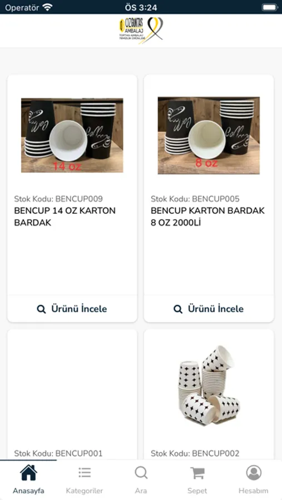Open the Kategoriler list icon

85,473
